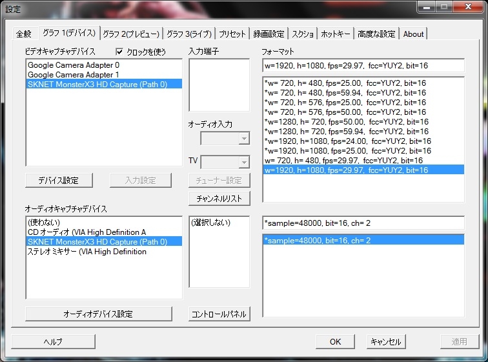Screen dimensions: 488x362
Task: Toggle the クロックを使う checkbox
Action: [119, 52]
